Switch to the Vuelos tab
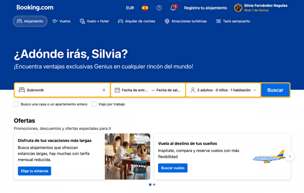 [x=62, y=21]
